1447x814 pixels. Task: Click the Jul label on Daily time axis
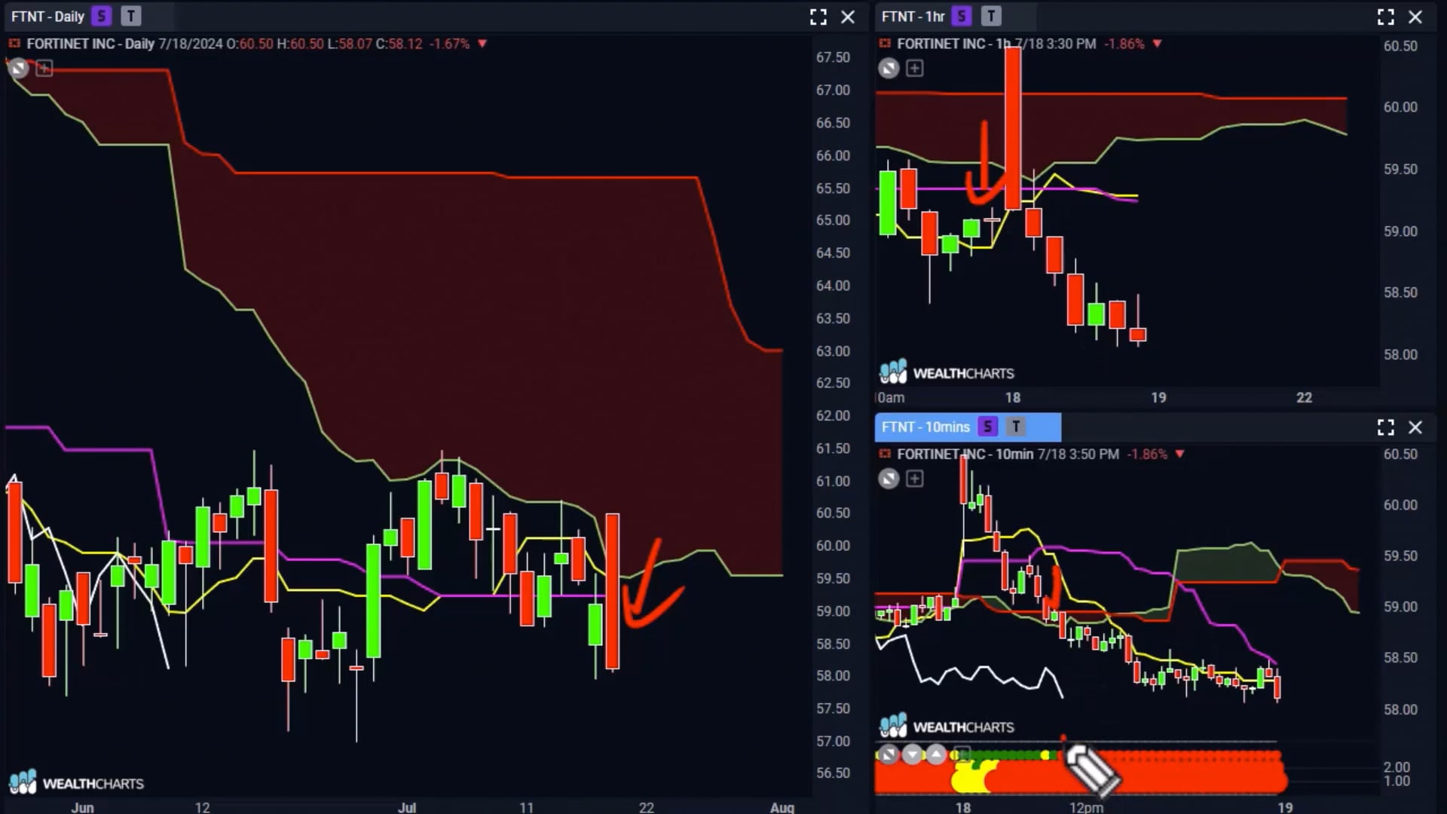click(407, 806)
